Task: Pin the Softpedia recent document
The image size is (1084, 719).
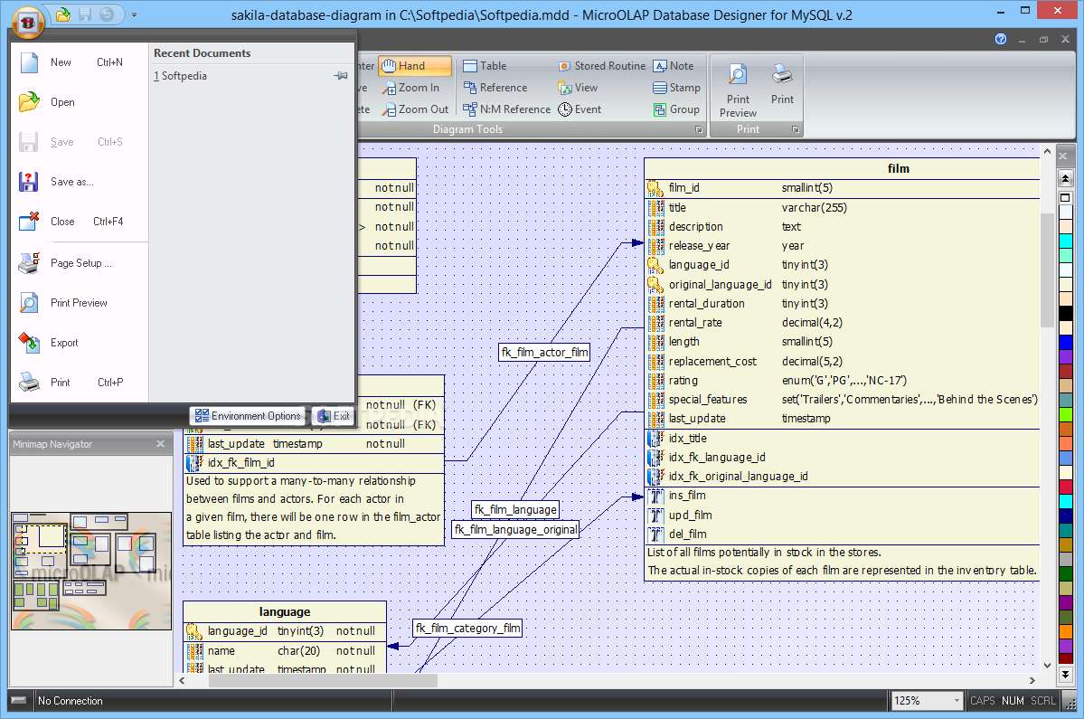Action: point(341,76)
